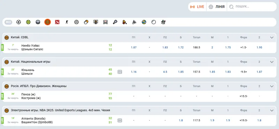Collapse the Китай. Национальные игры section
The image size is (279, 129).
tap(272, 62)
